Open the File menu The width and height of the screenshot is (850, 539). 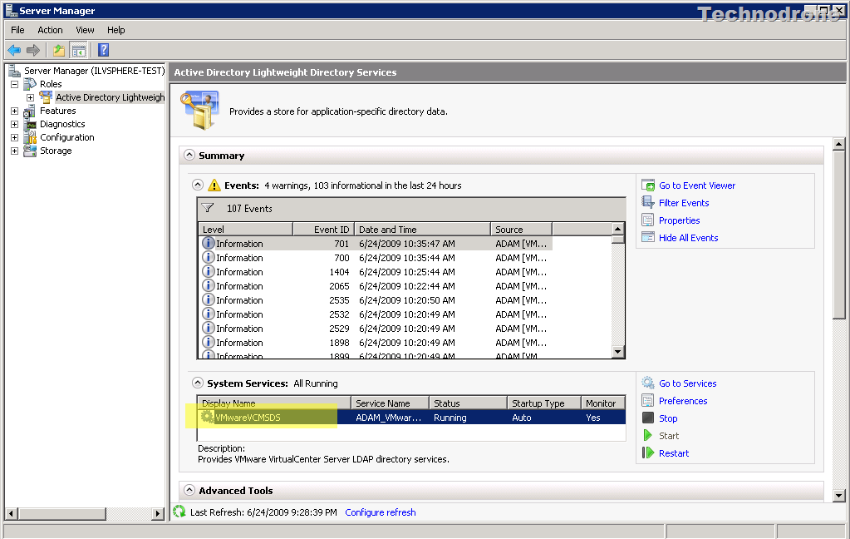(18, 30)
